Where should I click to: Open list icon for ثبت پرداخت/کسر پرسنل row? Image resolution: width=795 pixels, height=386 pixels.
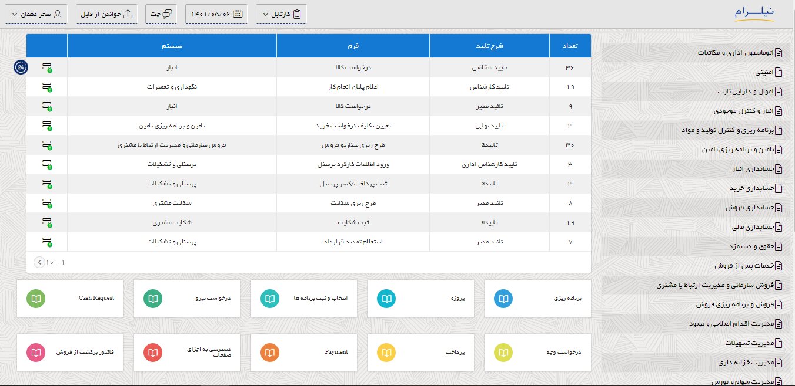(47, 184)
